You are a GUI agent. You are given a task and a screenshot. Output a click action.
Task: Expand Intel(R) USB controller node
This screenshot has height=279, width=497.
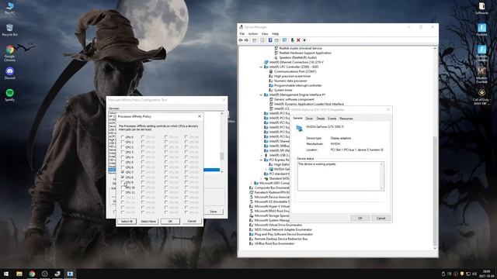261,155
